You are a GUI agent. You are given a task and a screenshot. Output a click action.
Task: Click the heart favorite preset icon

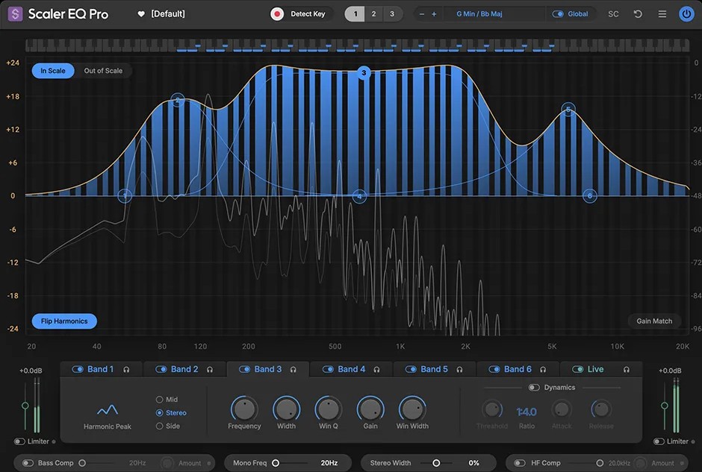[141, 14]
